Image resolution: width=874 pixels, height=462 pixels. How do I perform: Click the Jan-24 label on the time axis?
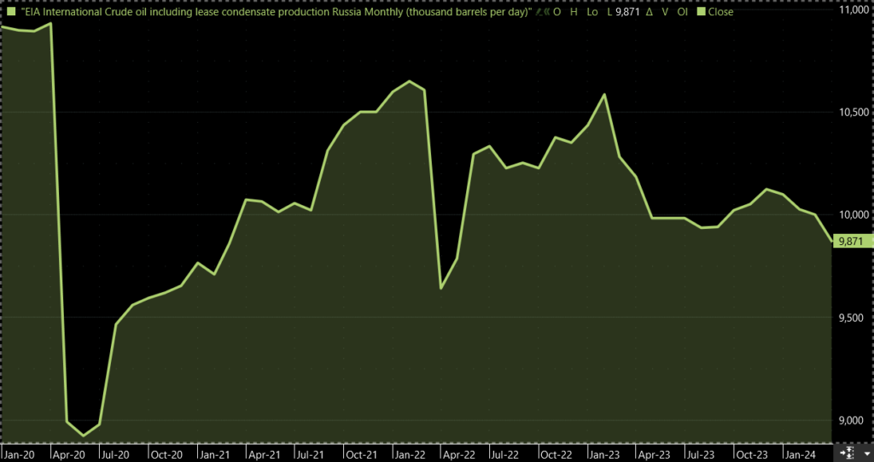point(799,454)
